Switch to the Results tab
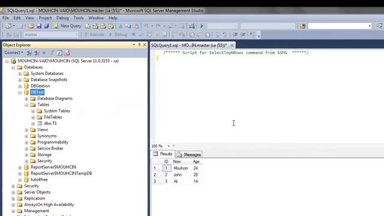Image resolution: width=384 pixels, height=216 pixels. click(x=163, y=154)
